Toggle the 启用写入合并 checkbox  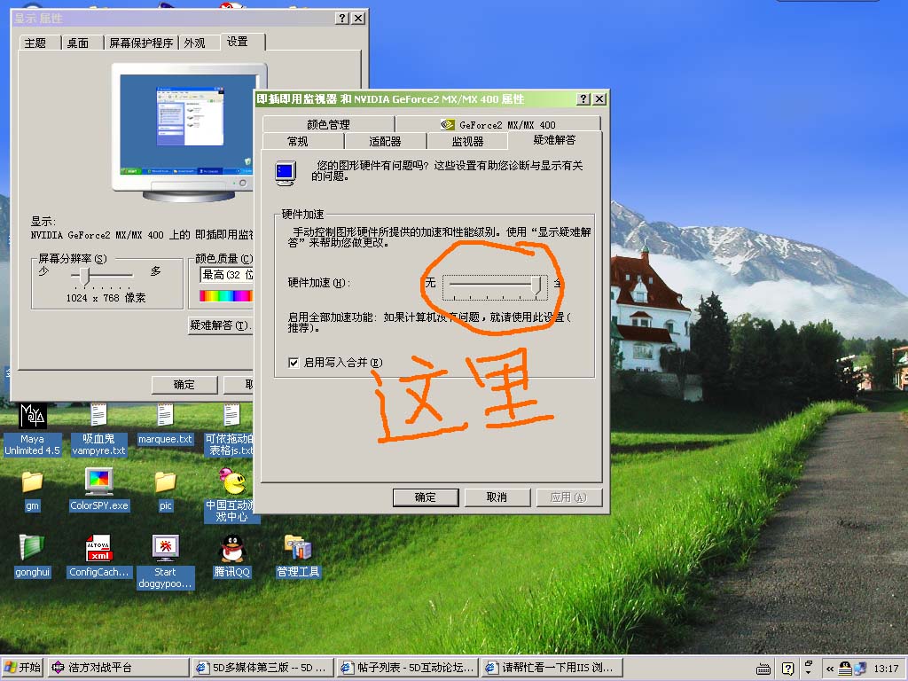point(294,362)
